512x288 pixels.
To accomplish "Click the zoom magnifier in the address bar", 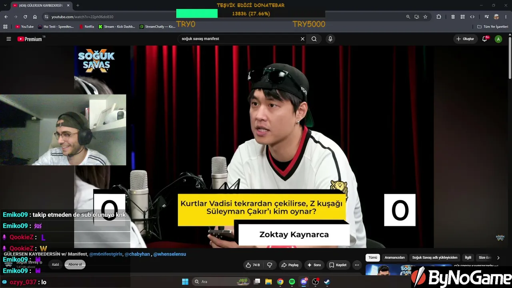I will point(408,17).
